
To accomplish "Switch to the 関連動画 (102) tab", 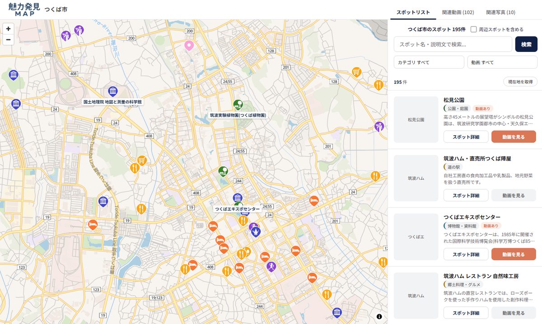I will tap(458, 12).
